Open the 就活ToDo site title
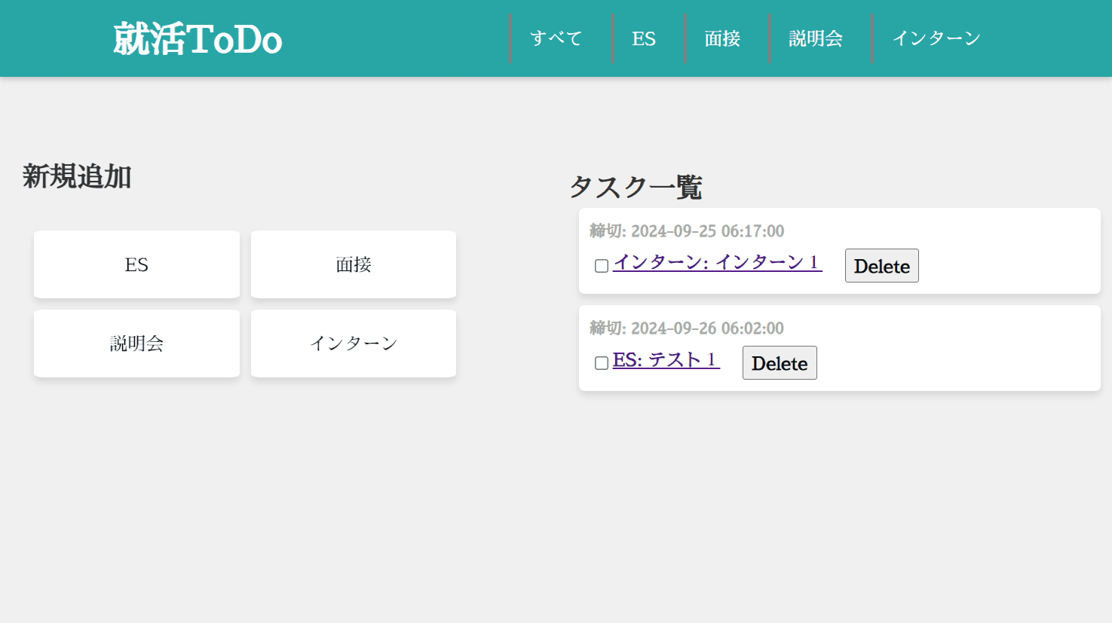The height and width of the screenshot is (623, 1112). (198, 39)
